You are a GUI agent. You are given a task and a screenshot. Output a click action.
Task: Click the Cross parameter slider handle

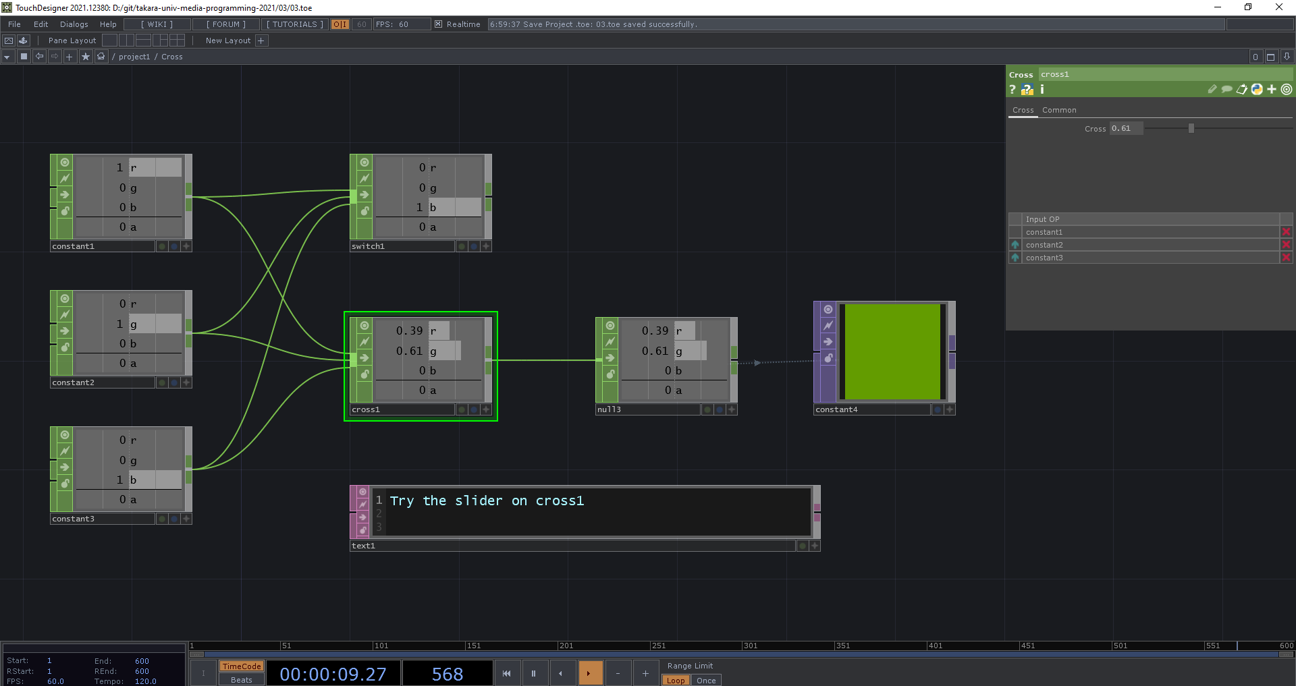click(1191, 128)
